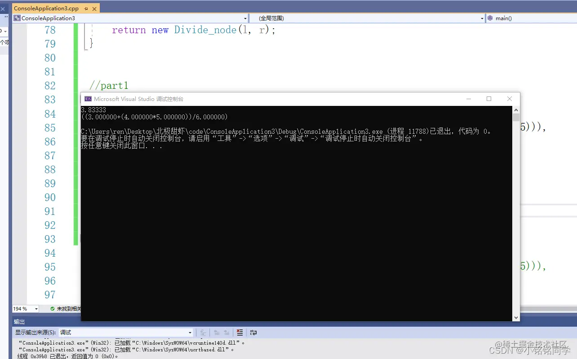577x359 pixels.
Task: Click the //part1 comment on line 82
Action: pyautogui.click(x=109, y=86)
